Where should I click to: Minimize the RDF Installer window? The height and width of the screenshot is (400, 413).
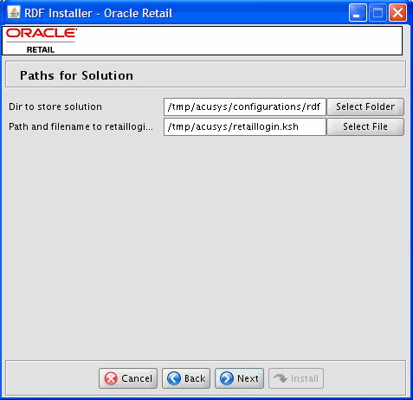tap(358, 13)
